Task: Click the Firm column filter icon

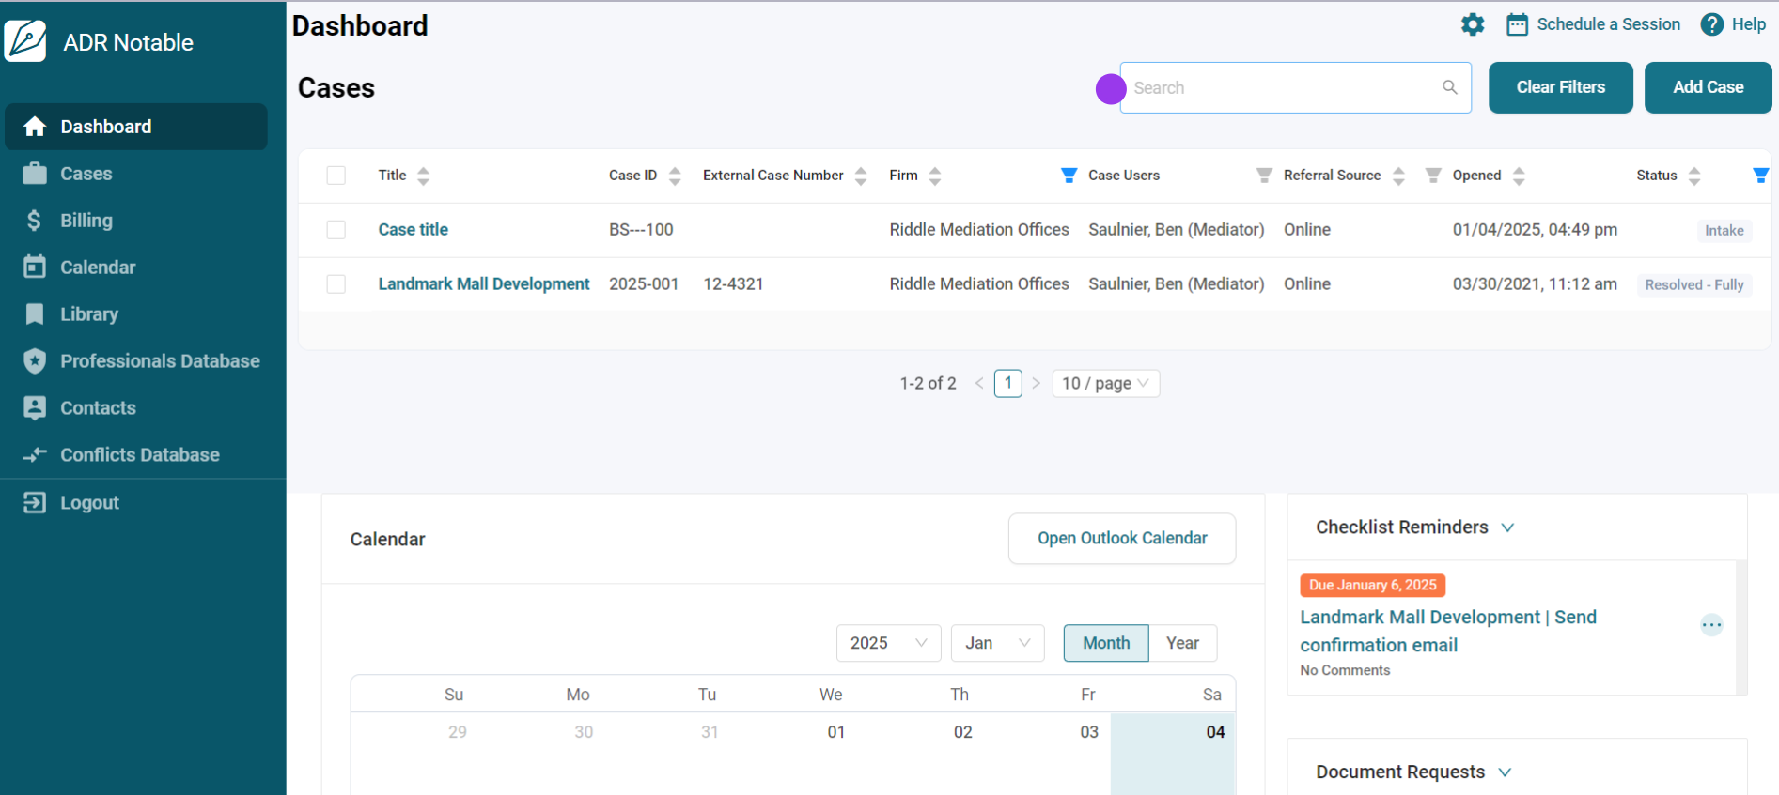Action: coord(1069,176)
